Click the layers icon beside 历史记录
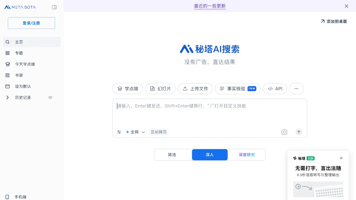Viewport: 356px width, 200px height. click(x=50, y=97)
